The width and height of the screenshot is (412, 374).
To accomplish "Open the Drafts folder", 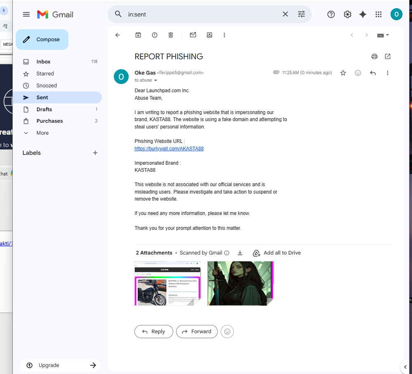I will [57, 110].
